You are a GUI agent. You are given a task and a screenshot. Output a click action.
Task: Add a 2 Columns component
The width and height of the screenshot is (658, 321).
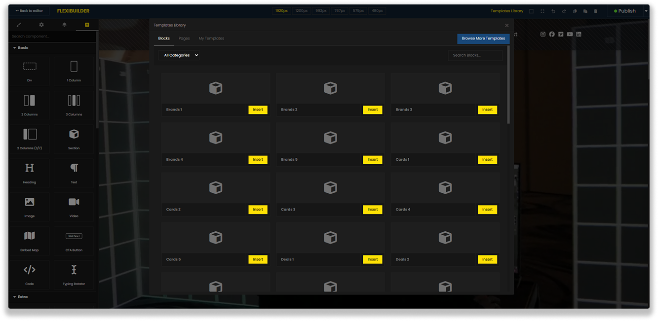pyautogui.click(x=30, y=105)
